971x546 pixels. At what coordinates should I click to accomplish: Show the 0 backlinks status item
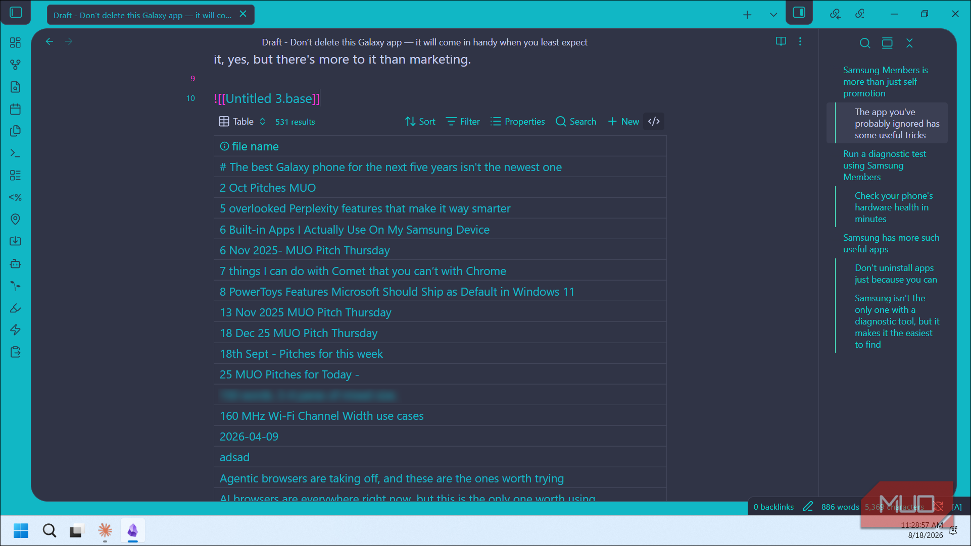click(773, 507)
